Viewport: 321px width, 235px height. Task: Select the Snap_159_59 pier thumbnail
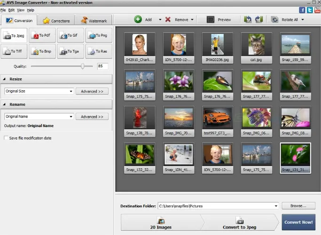click(x=295, y=48)
